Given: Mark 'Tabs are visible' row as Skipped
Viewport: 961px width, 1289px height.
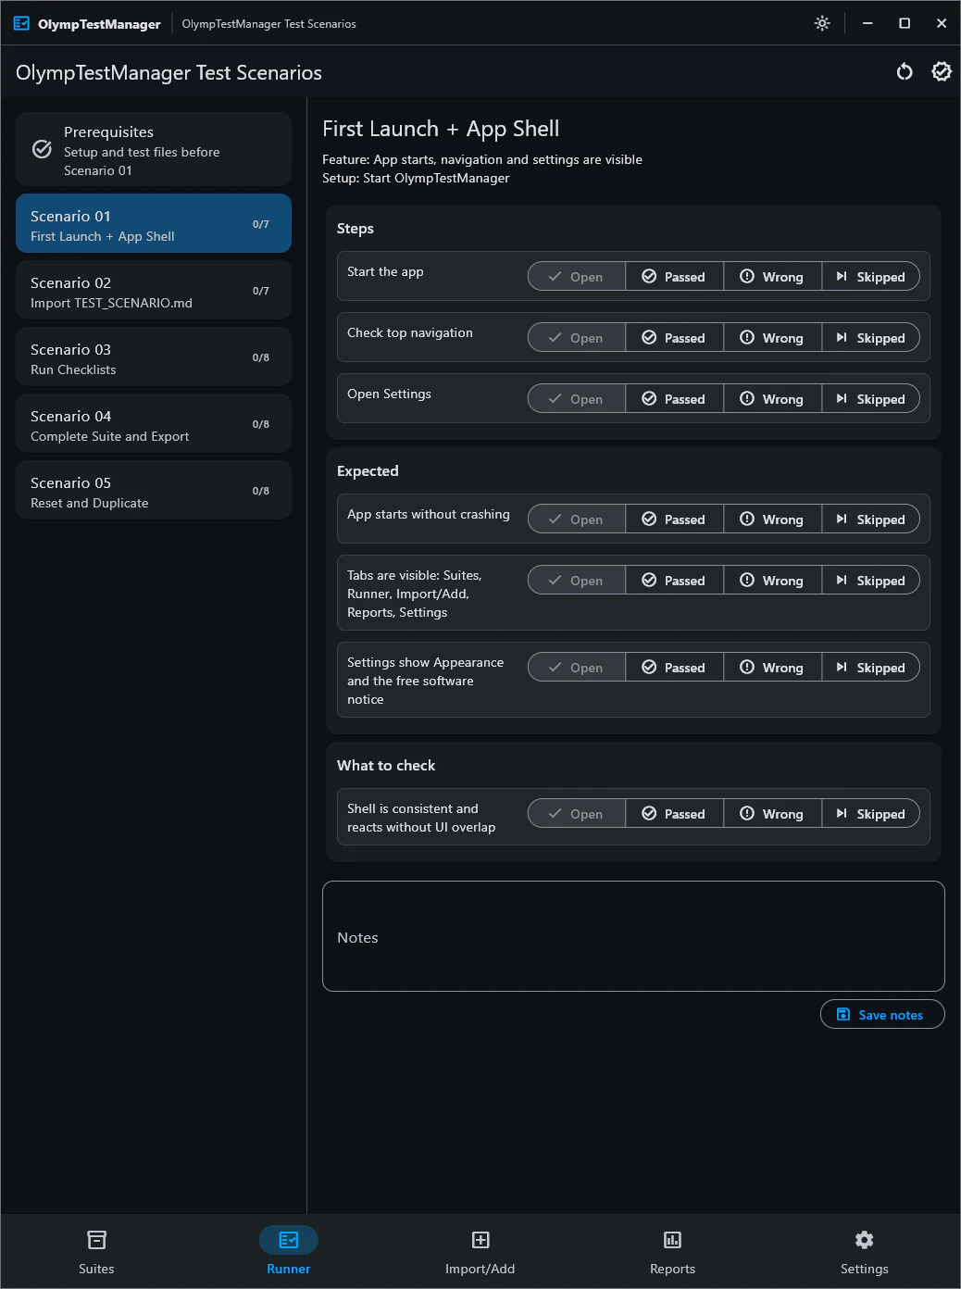Looking at the screenshot, I should [871, 580].
